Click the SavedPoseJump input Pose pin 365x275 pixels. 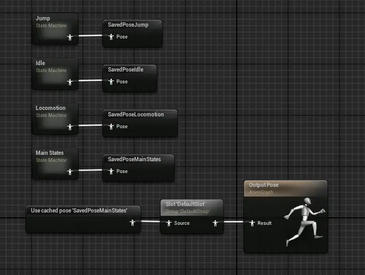click(x=111, y=37)
